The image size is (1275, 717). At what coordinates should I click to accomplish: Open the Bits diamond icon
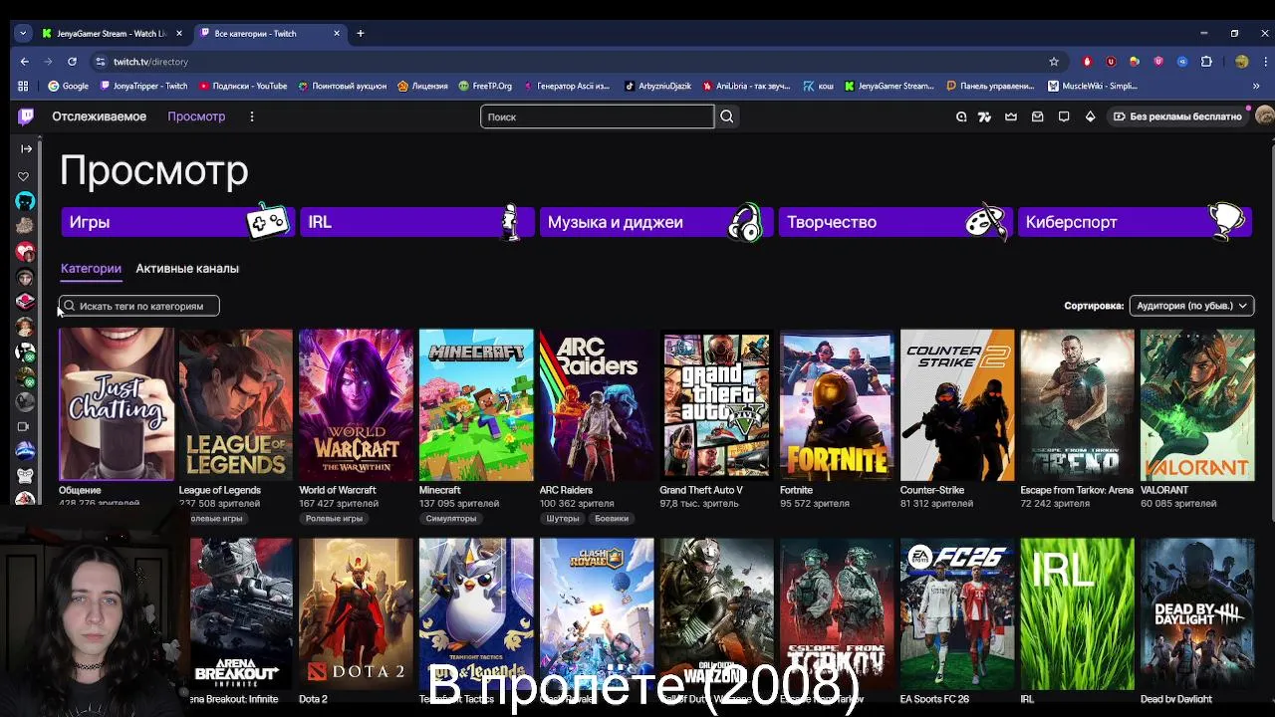pos(1091,117)
